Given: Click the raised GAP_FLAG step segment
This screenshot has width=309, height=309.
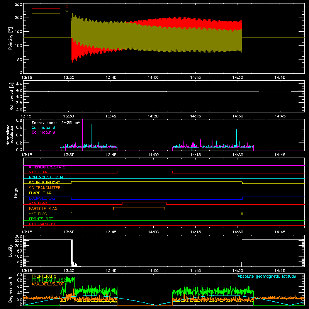Looking at the screenshot, I should point(145,171).
